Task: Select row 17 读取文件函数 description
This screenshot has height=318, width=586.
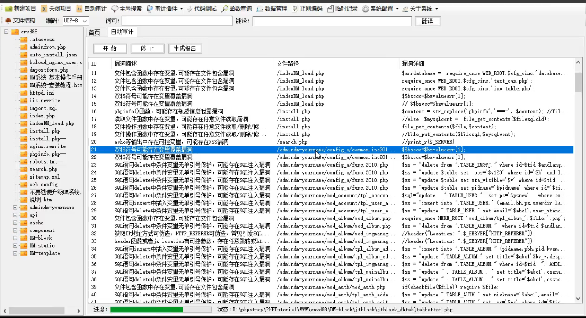Action: pyautogui.click(x=181, y=119)
